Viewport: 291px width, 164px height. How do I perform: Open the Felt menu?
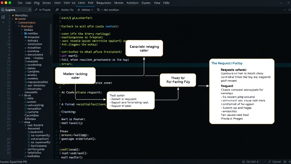point(91,3)
